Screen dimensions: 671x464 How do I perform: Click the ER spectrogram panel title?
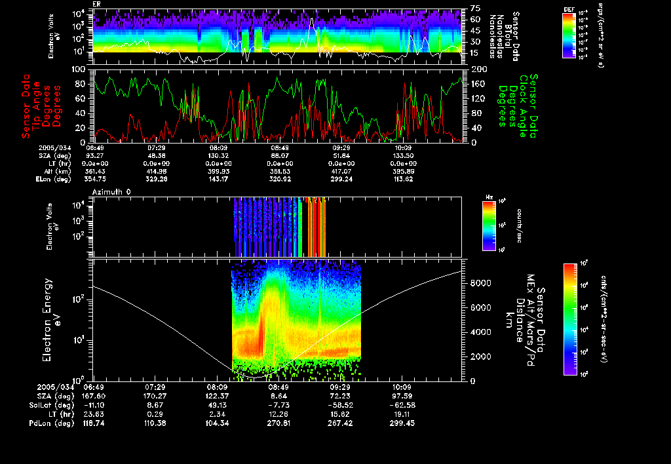tap(96, 4)
